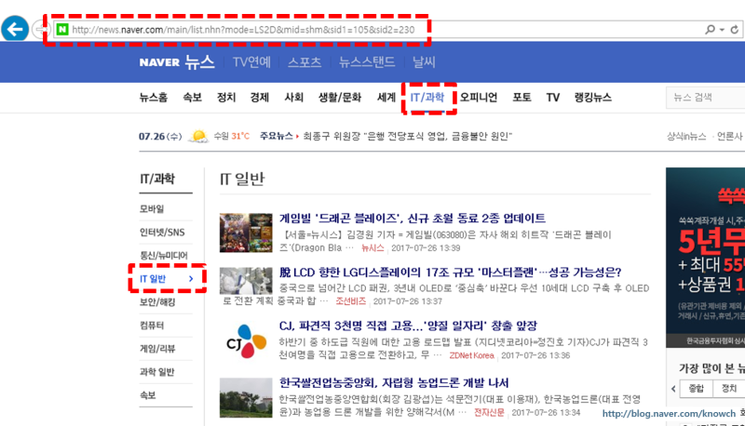
Task: Click the ZDNet Korea press source link
Action: tap(472, 355)
